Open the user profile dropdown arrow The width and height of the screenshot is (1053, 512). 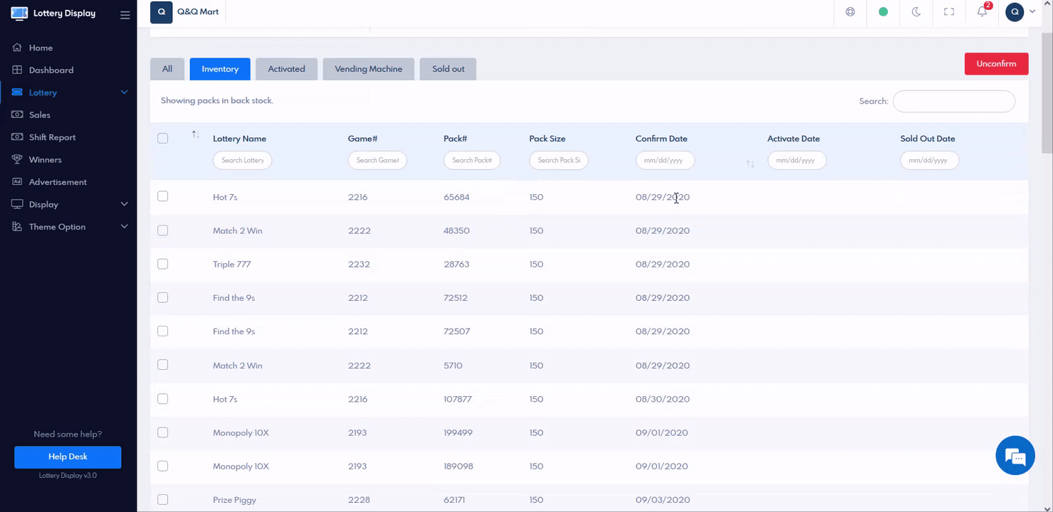[x=1032, y=12]
